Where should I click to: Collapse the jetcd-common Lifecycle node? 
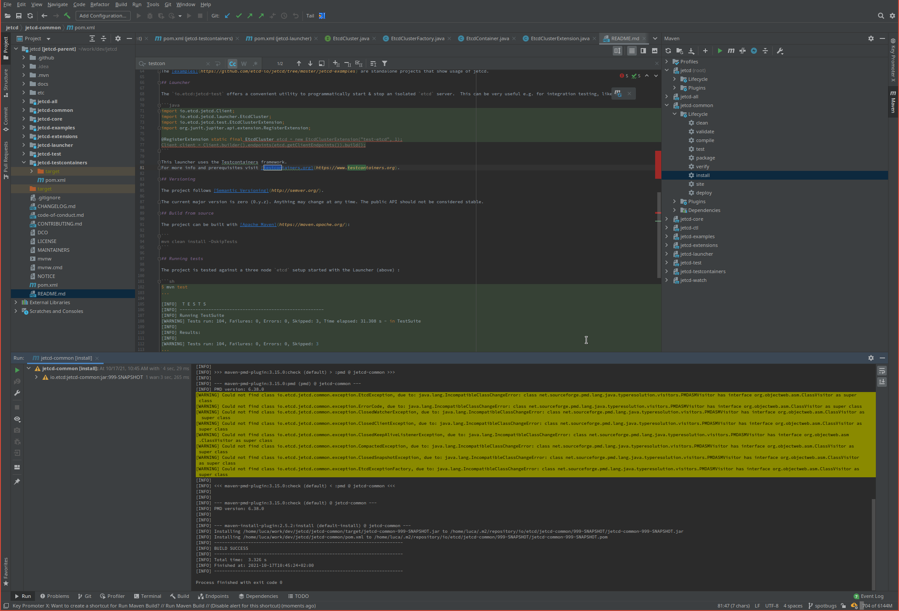tap(675, 114)
